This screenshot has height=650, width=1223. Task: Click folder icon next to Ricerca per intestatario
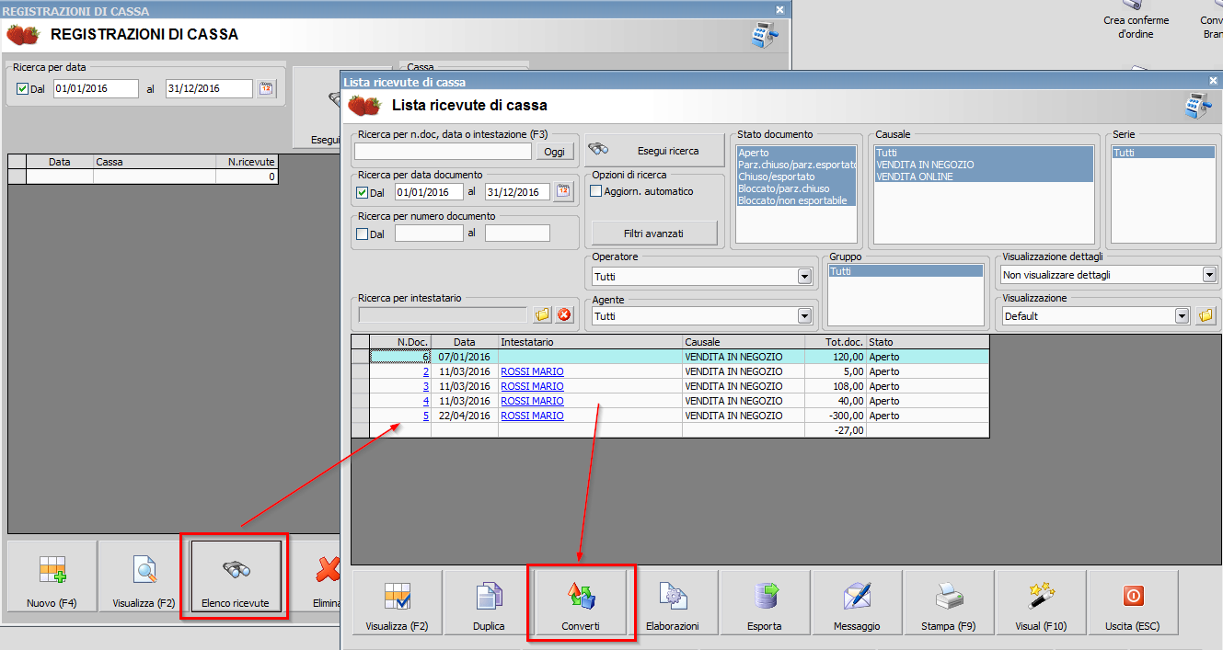542,314
